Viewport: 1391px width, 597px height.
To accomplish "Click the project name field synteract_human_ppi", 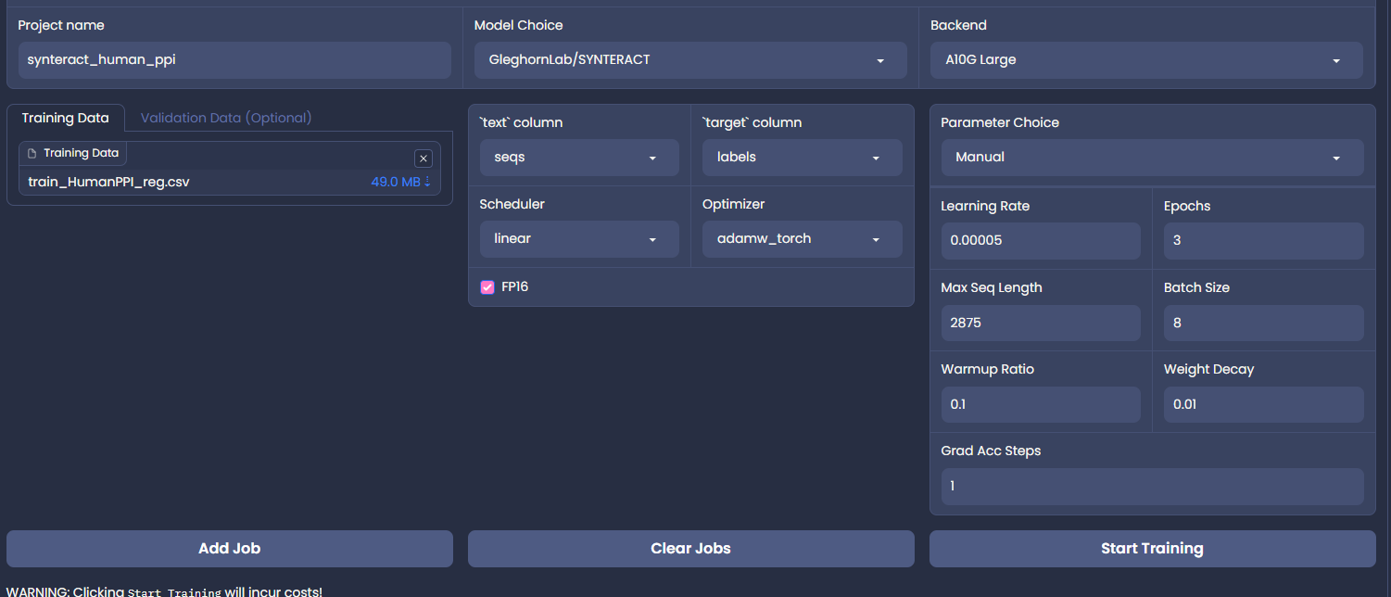I will 232,60.
